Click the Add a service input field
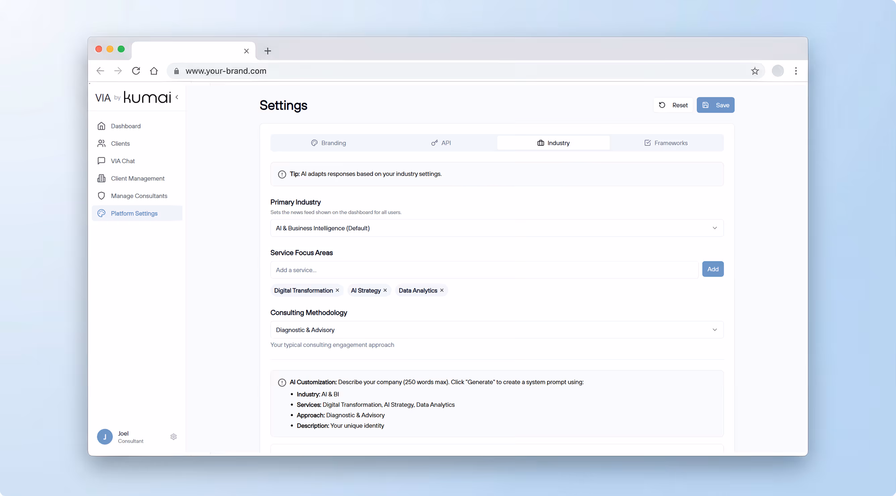 (484, 270)
